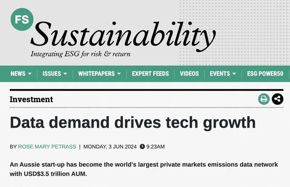Open the Events menu item
The height and width of the screenshot is (187, 290).
coord(220,74)
